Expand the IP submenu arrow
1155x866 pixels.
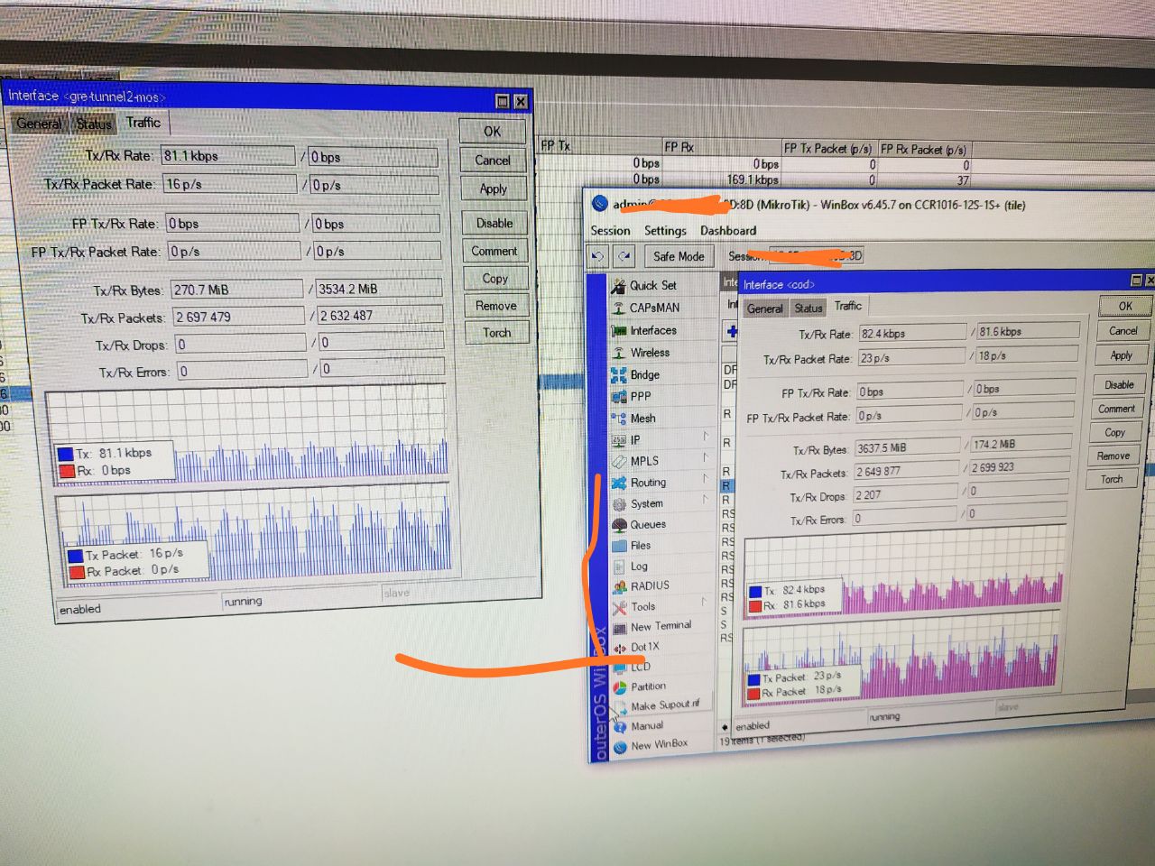(x=707, y=437)
